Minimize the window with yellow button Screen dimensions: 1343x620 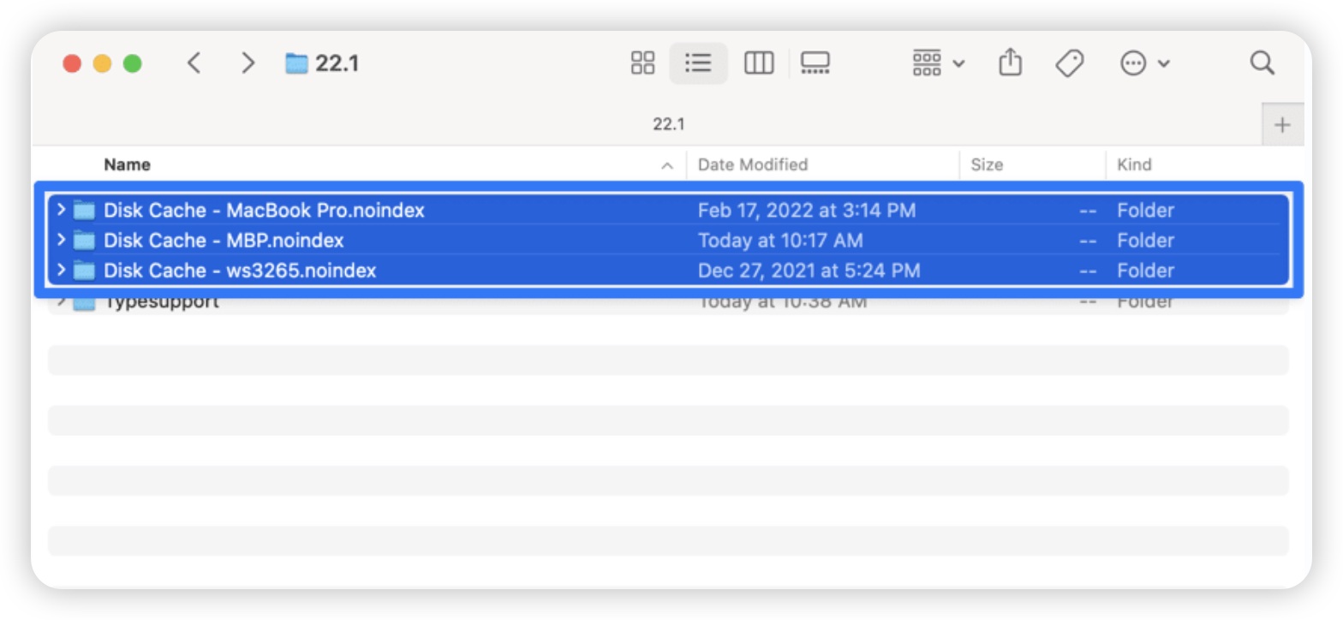(103, 63)
